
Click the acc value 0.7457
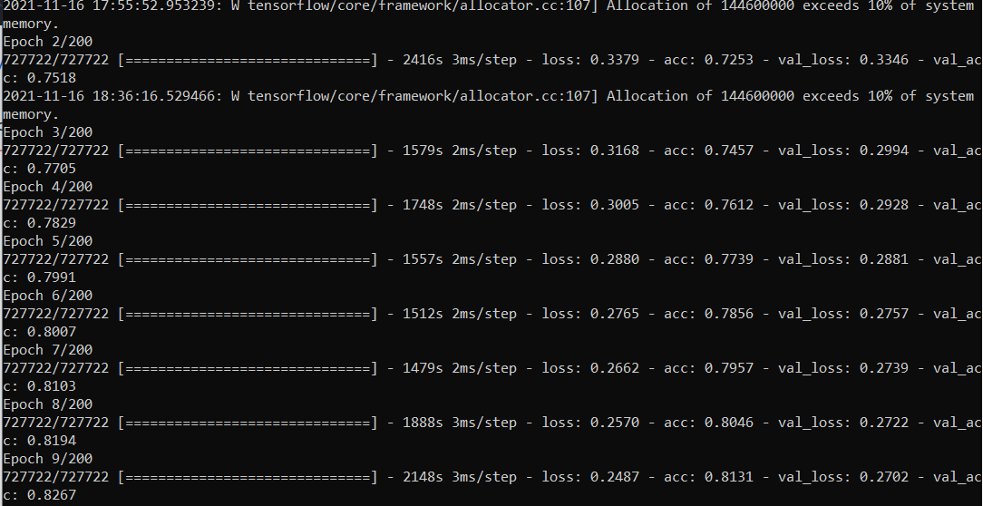tap(729, 151)
